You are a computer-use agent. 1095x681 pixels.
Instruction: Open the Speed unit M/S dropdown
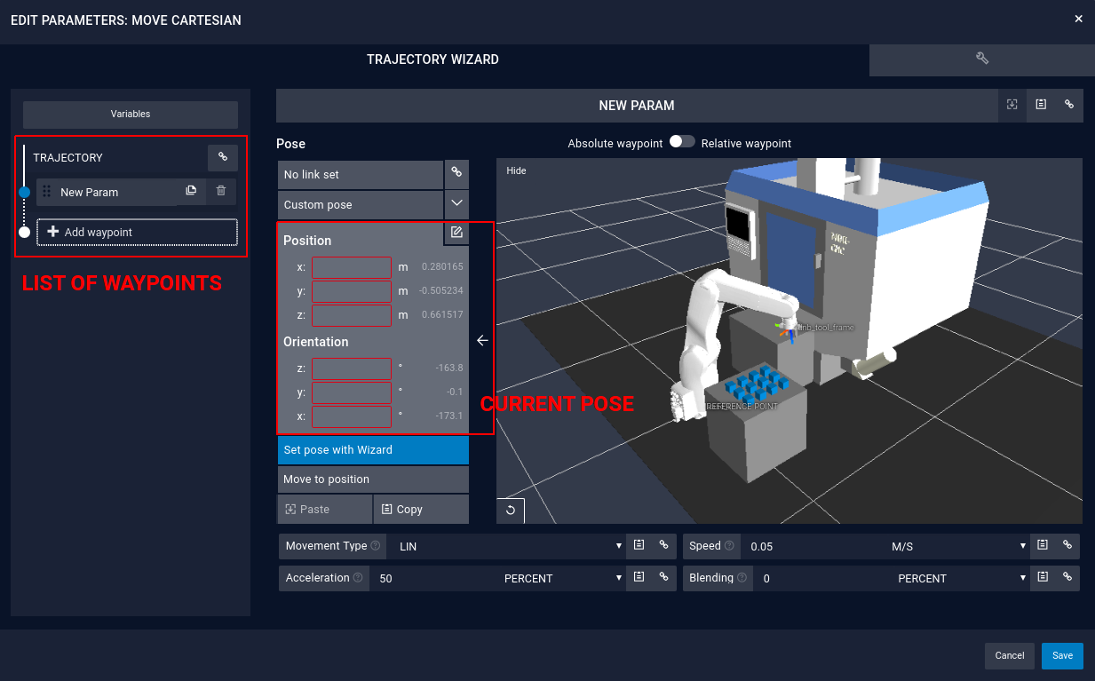click(x=959, y=546)
